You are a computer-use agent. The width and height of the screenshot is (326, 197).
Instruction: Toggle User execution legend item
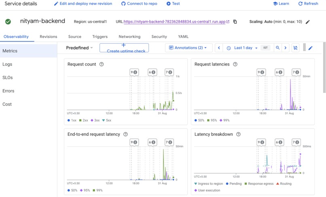coord(207,191)
